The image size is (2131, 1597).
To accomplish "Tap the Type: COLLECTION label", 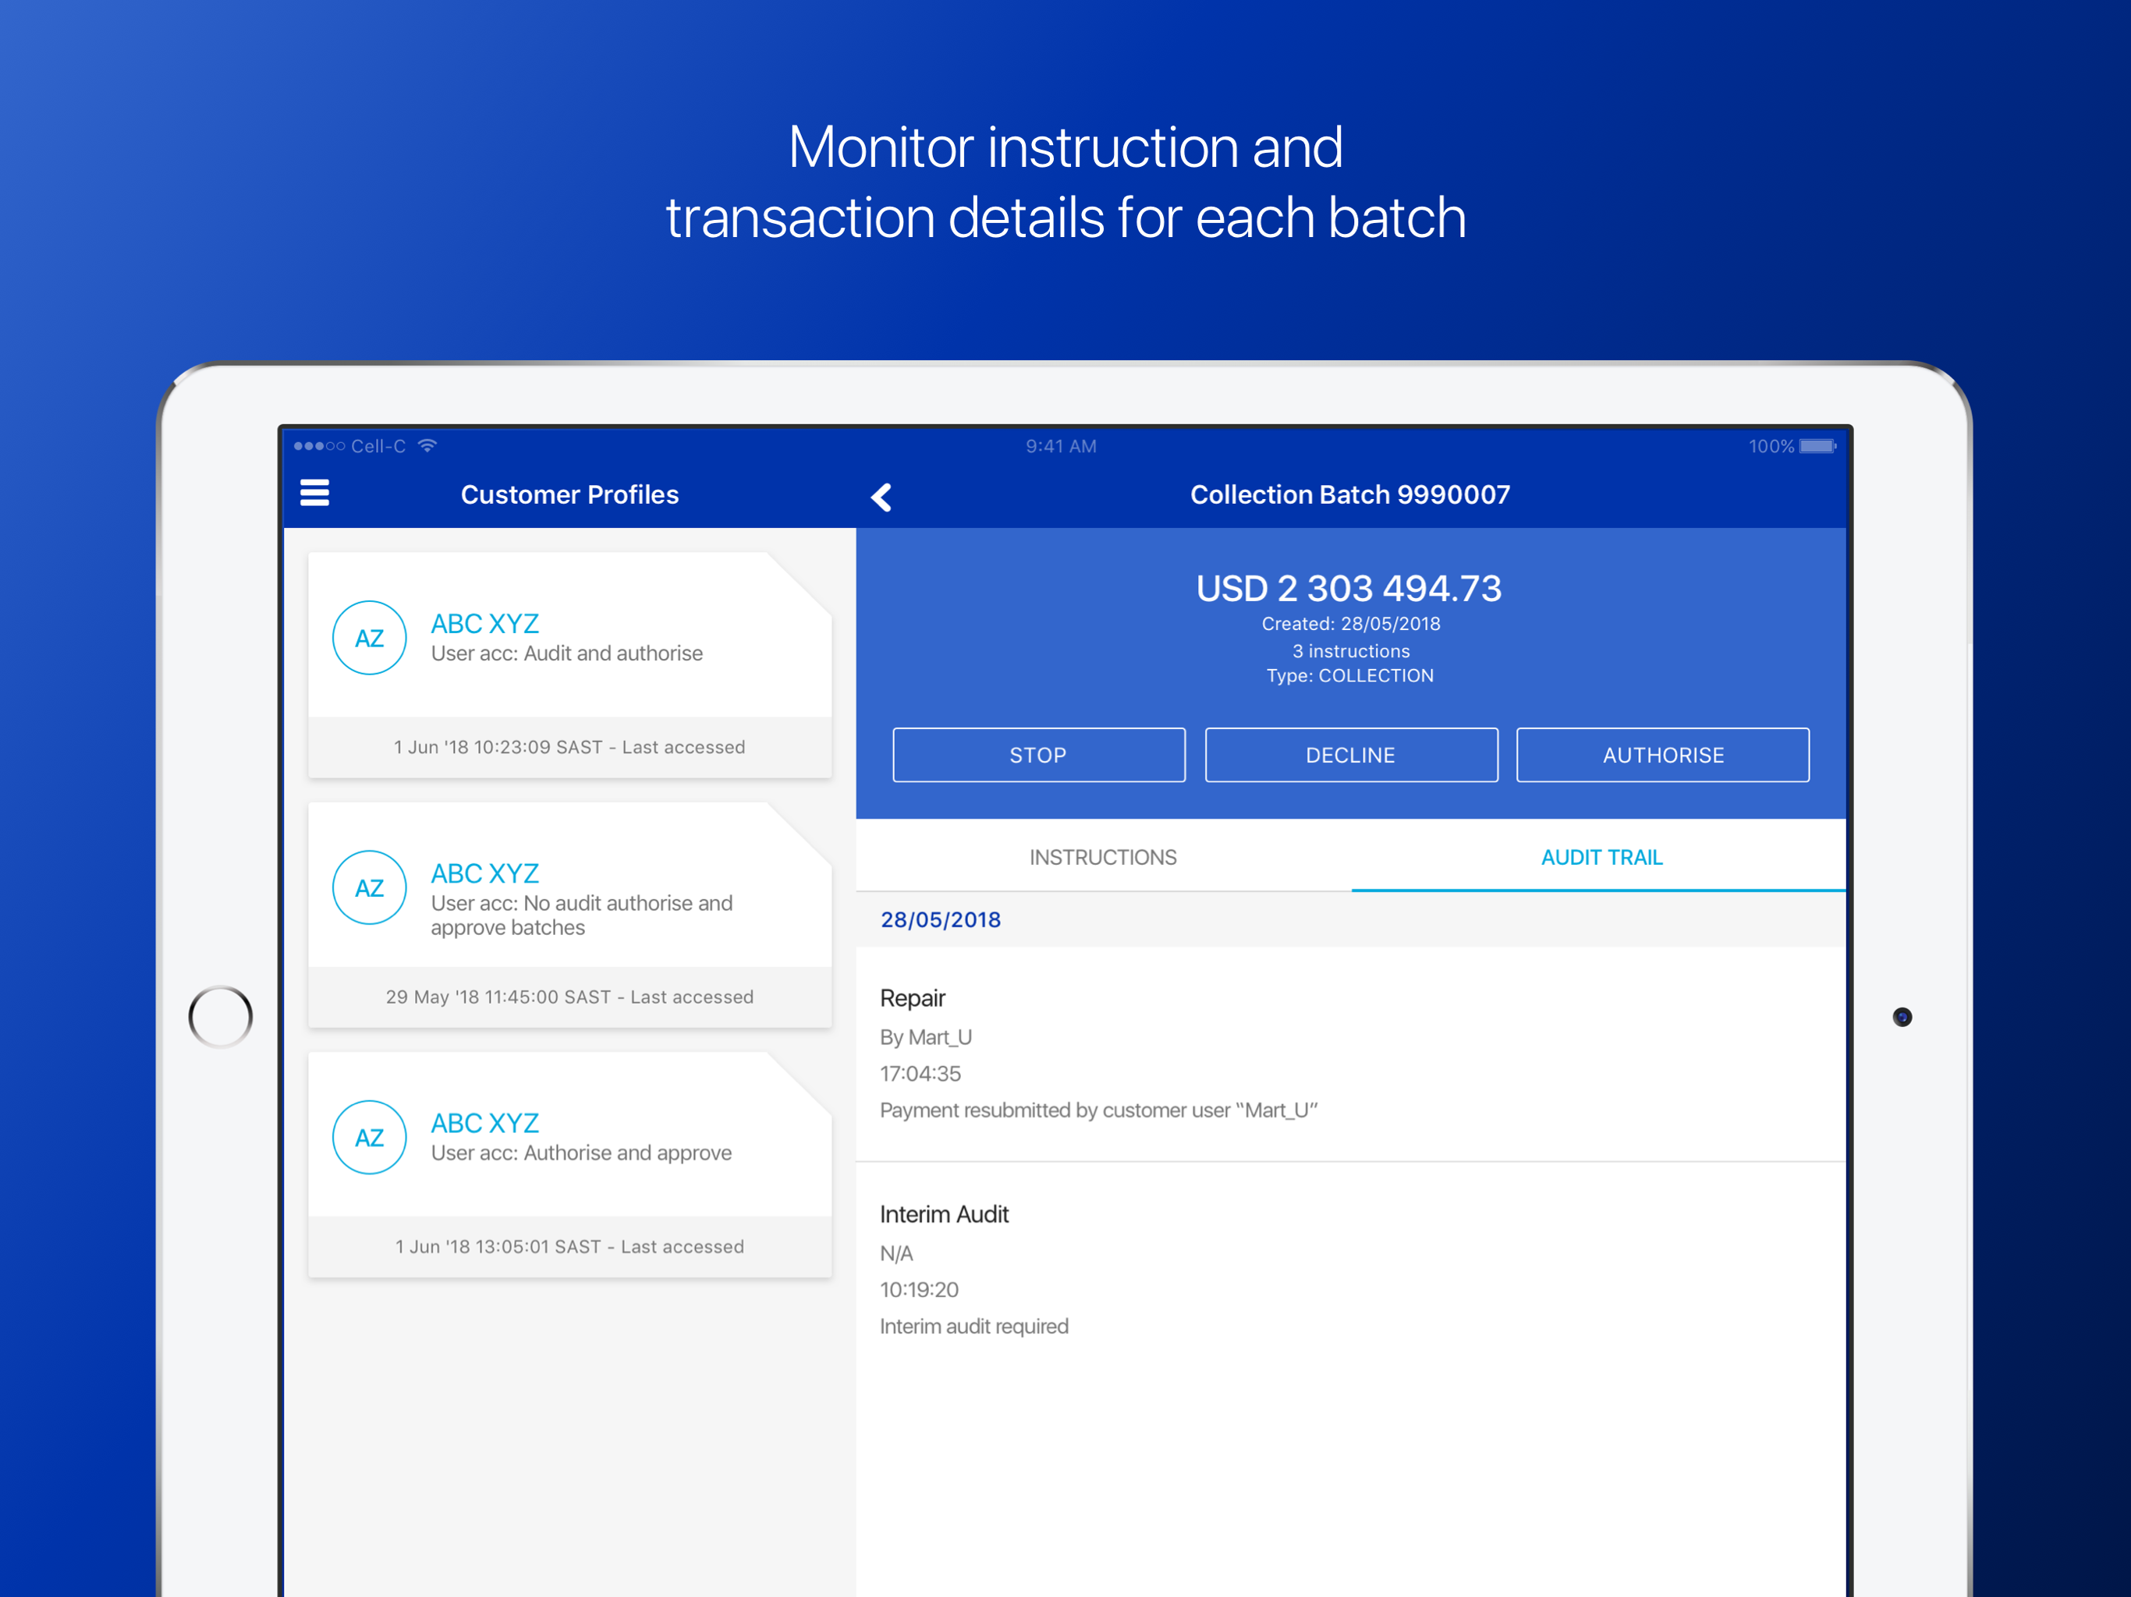I will (1349, 676).
